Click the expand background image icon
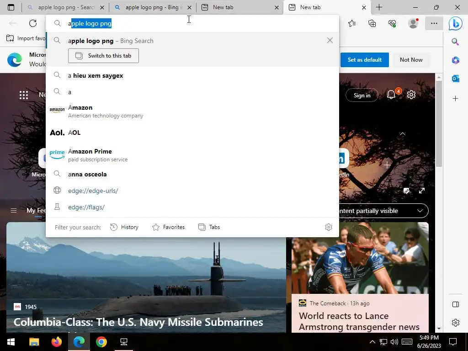 [x=422, y=191]
